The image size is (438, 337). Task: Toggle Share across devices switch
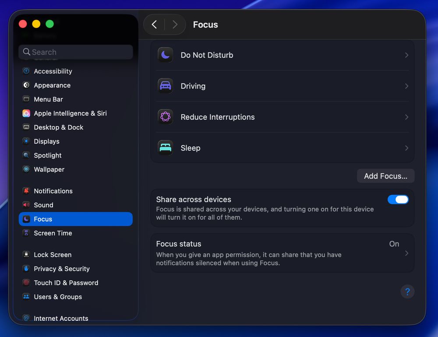398,200
